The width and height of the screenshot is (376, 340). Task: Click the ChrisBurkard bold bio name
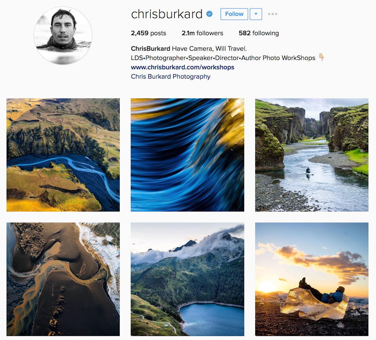point(151,49)
